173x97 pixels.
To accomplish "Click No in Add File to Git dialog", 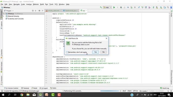I will 103,52.
